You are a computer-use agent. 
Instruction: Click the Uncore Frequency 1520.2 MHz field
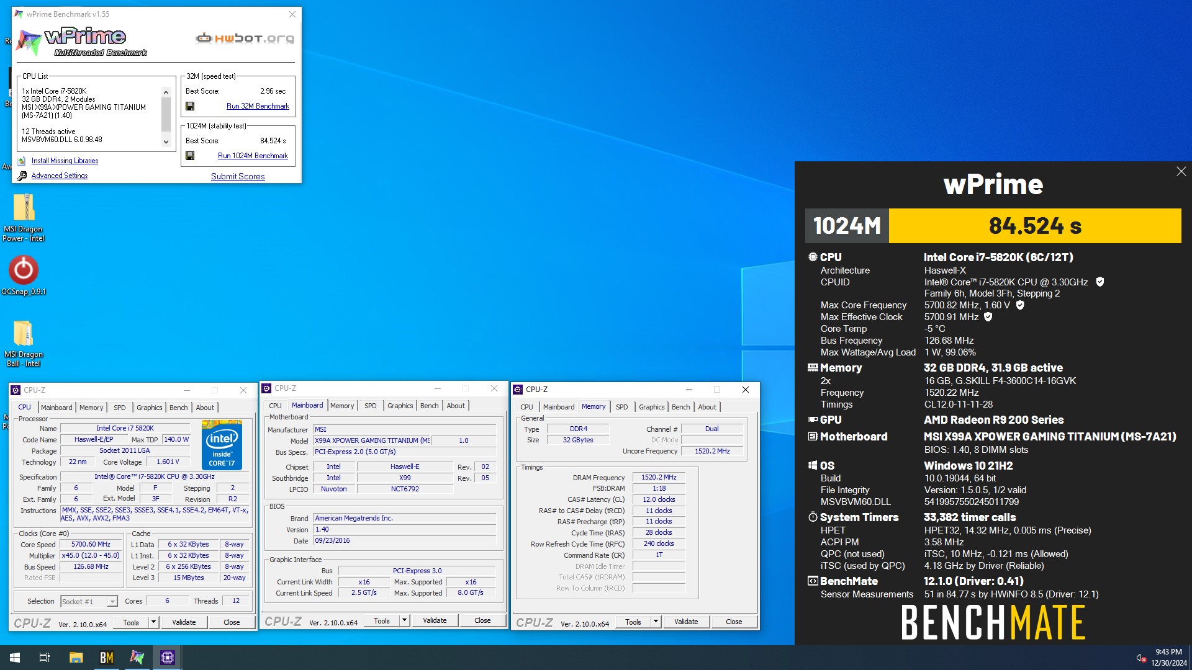click(x=712, y=451)
